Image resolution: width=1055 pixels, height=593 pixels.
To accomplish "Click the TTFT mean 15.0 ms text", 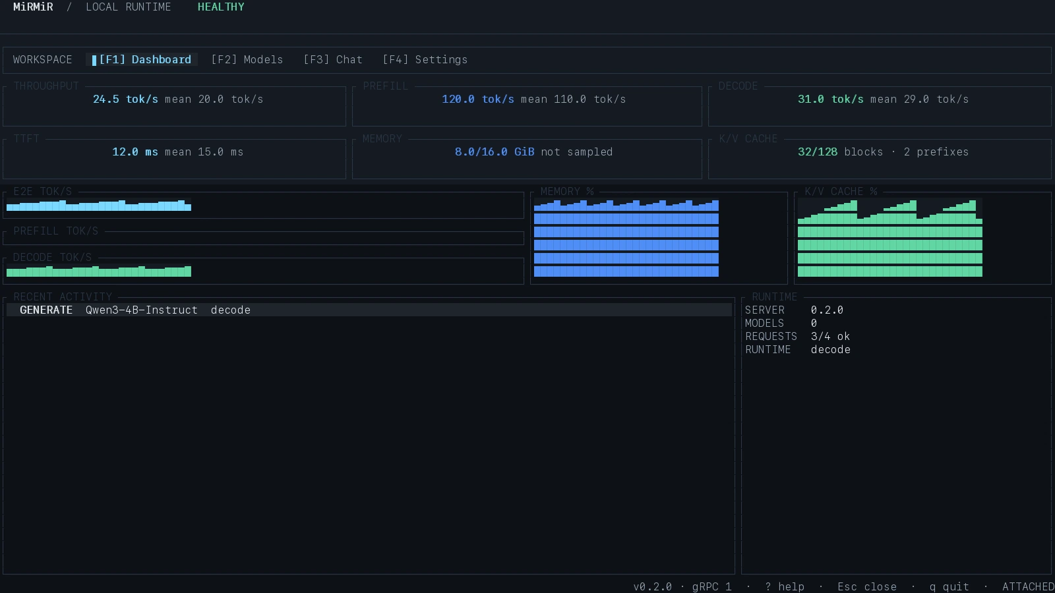I will [x=204, y=152].
